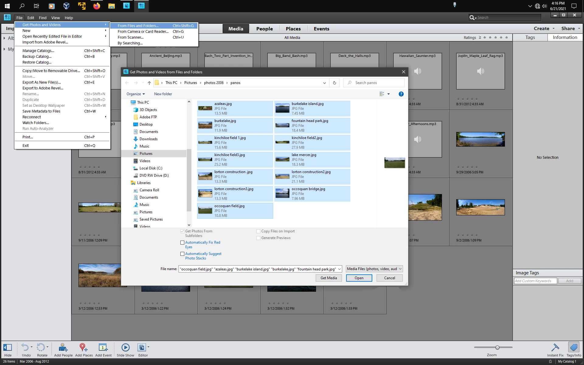Toggle Generate Previews checkbox

[259, 238]
